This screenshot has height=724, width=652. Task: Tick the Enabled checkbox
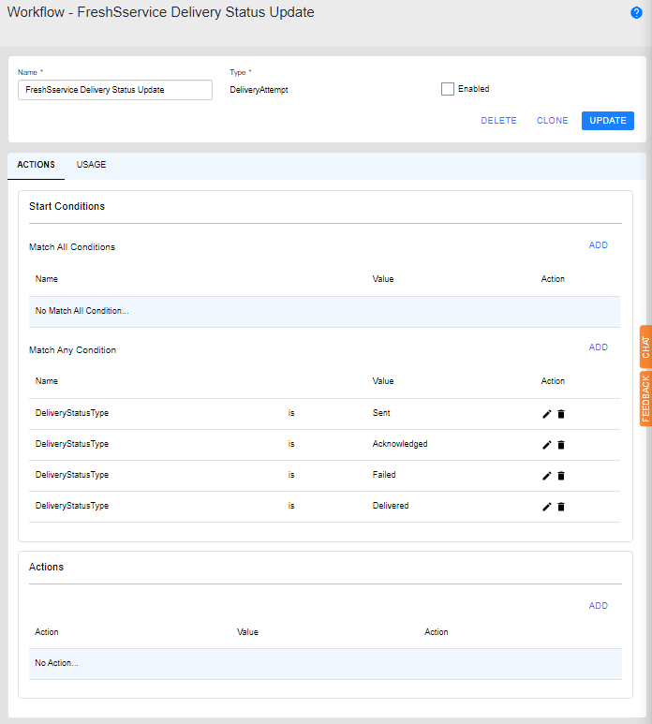448,89
